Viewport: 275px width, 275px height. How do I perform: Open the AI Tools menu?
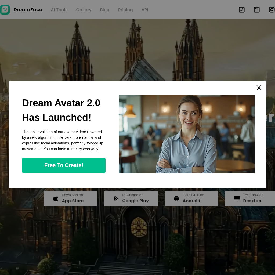coord(59,10)
